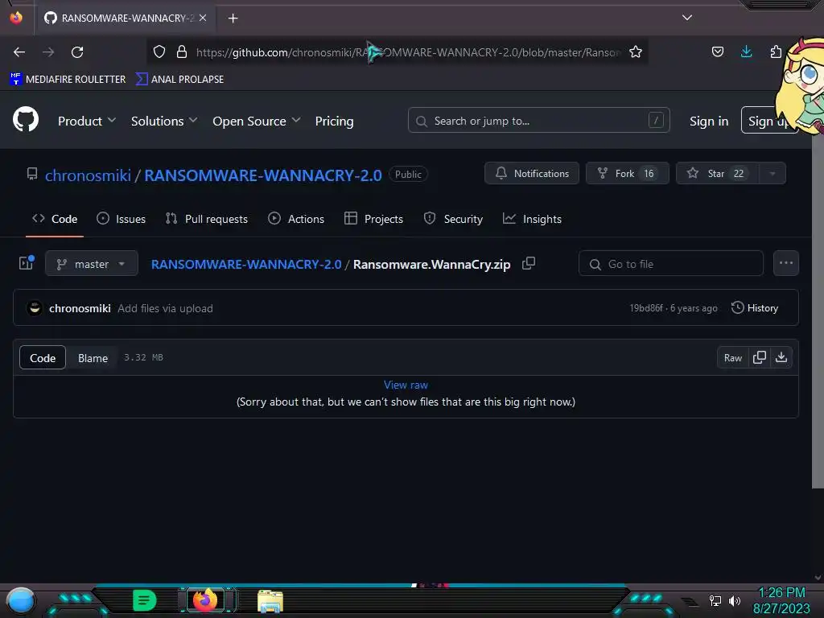The height and width of the screenshot is (618, 824).
Task: Focus the Search or jump to field
Action: (538, 121)
